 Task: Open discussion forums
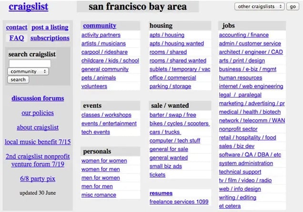38,98
